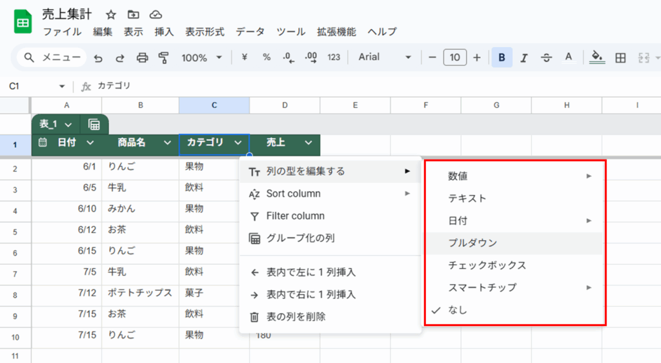Viewport: 661px width, 363px height.
Task: Click the font size field showing 10
Action: [455, 57]
